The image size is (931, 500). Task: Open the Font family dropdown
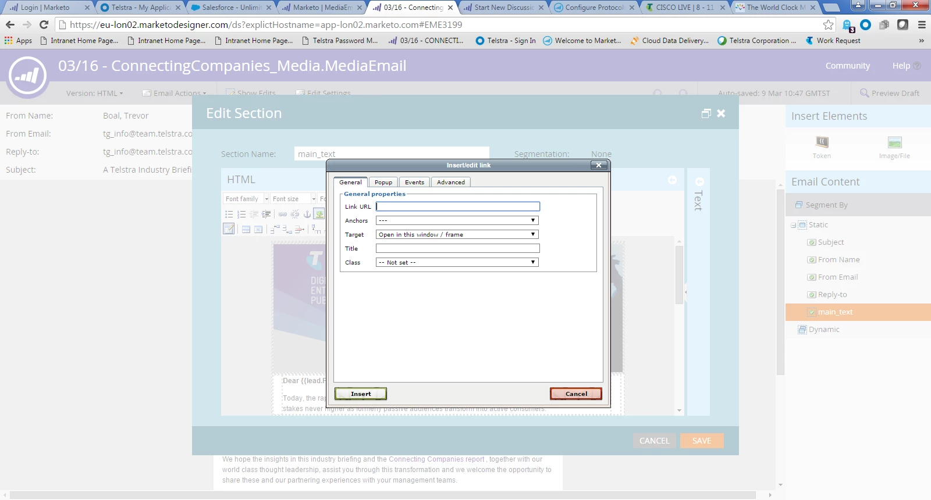[247, 199]
